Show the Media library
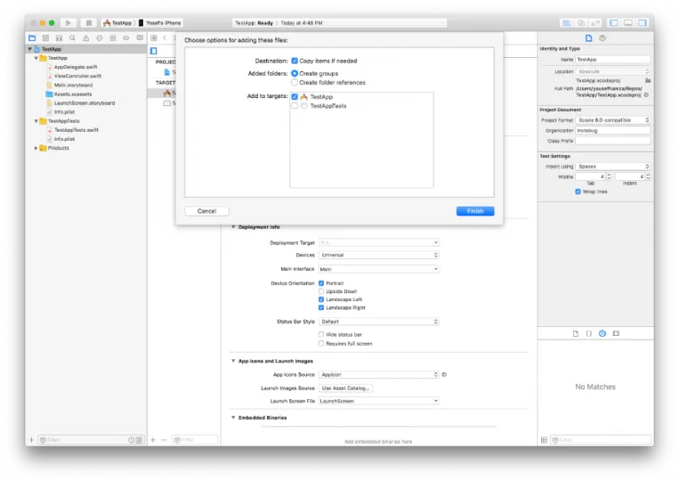The image size is (679, 482). tap(616, 333)
